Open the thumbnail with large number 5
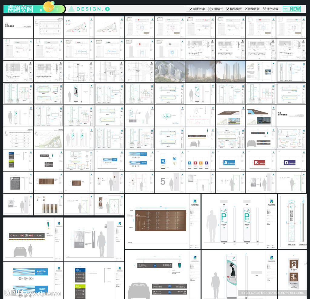Viewport: 310px width, 299px height. click(x=170, y=182)
